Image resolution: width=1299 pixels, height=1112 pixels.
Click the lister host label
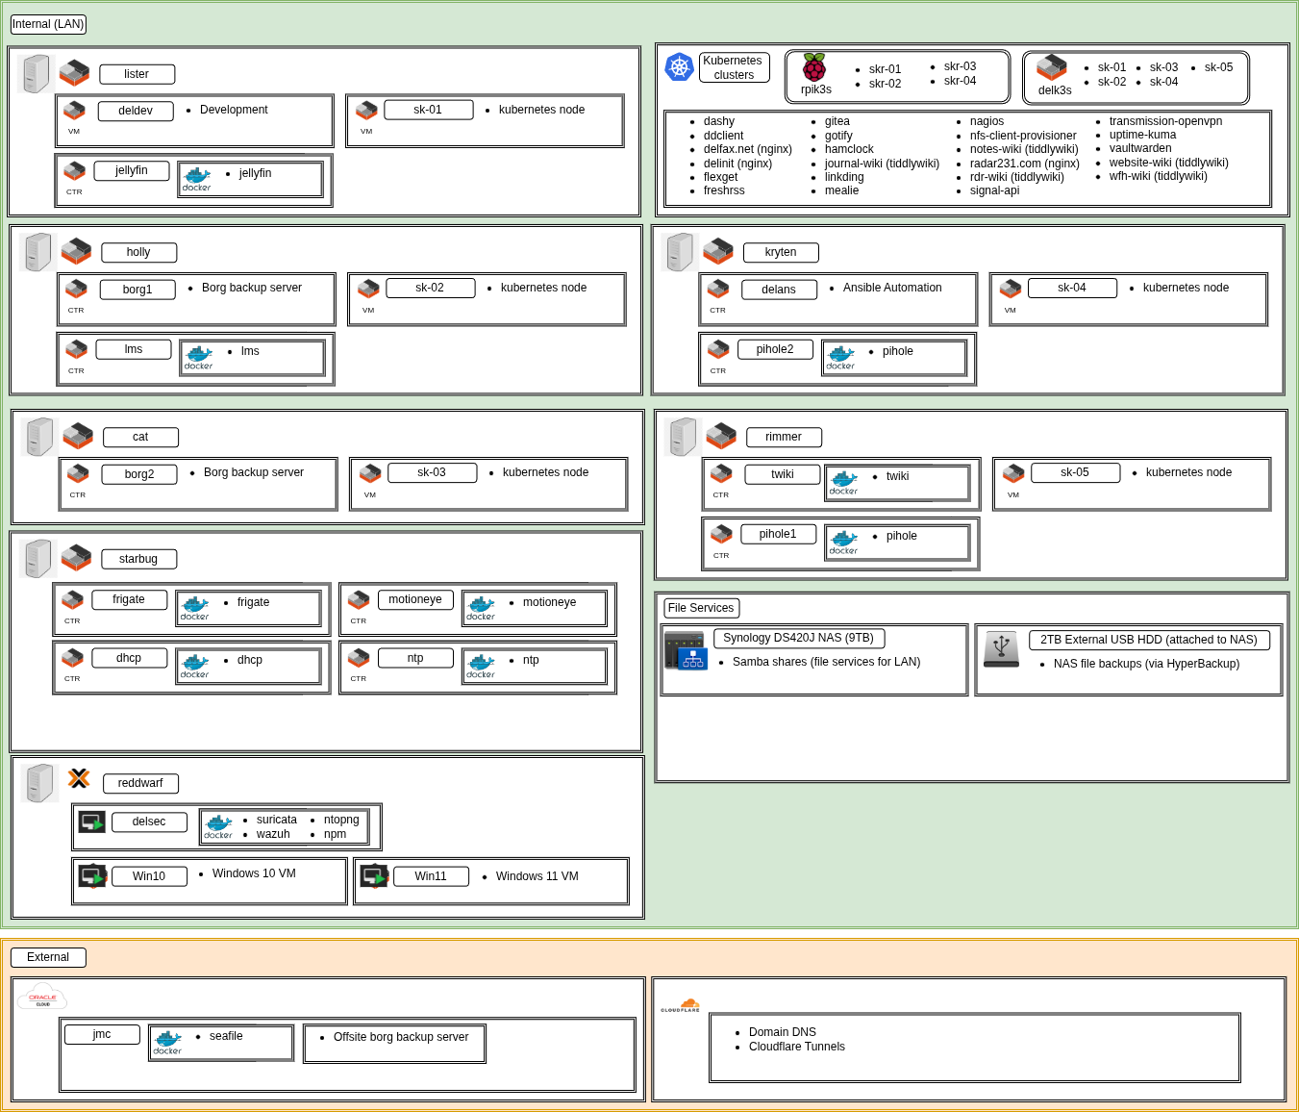(x=137, y=74)
